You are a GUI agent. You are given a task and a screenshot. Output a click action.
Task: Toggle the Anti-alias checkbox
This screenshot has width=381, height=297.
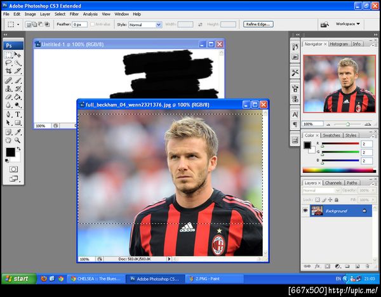pyautogui.click(x=92, y=24)
